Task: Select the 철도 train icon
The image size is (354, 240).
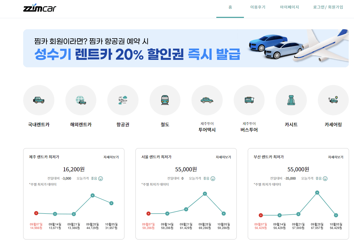Action: click(x=165, y=100)
